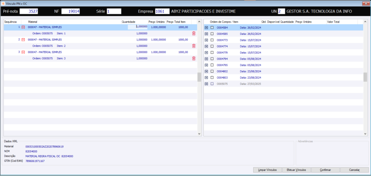
Task: Click the Limpar Vínculos button
Action: (x=268, y=170)
